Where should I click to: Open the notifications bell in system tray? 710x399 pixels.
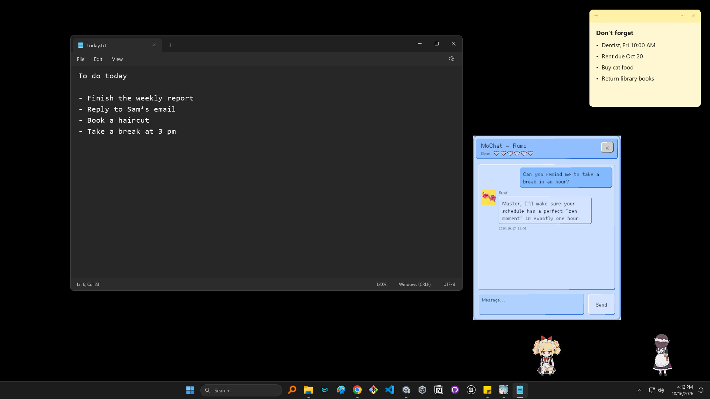pyautogui.click(x=701, y=390)
